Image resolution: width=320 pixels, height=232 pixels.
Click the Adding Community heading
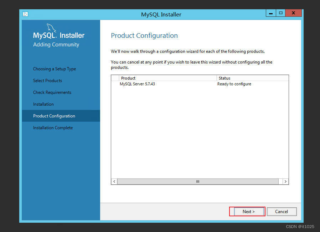[56, 44]
